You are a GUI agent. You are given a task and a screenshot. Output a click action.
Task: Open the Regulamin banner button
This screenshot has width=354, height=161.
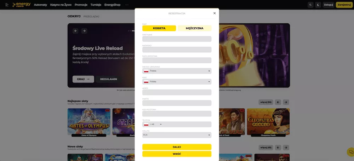pos(109,79)
